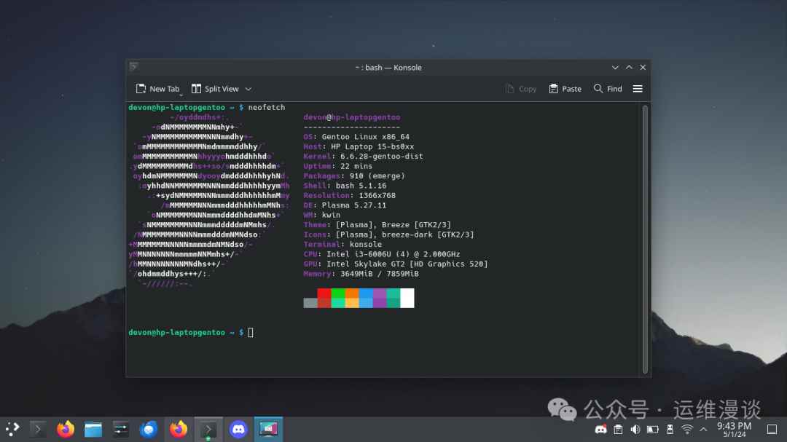The height and width of the screenshot is (442, 787).
Task: Check Wi-Fi status via the tray icon
Action: pyautogui.click(x=688, y=429)
